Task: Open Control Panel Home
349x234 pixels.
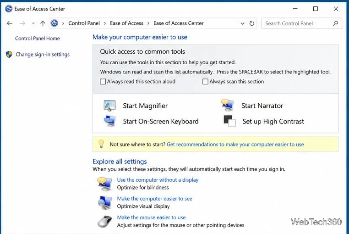Action: coord(38,39)
